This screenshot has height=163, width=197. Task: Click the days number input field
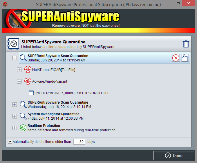(x=79, y=142)
